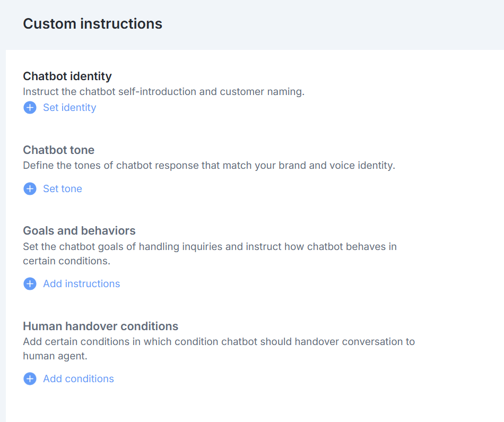Click the Human handover conditions heading

point(100,326)
